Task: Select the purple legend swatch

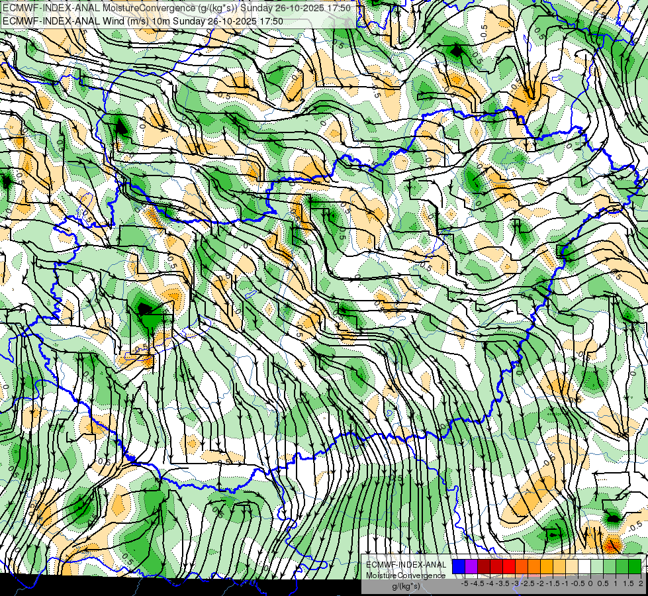Action: 471,566
